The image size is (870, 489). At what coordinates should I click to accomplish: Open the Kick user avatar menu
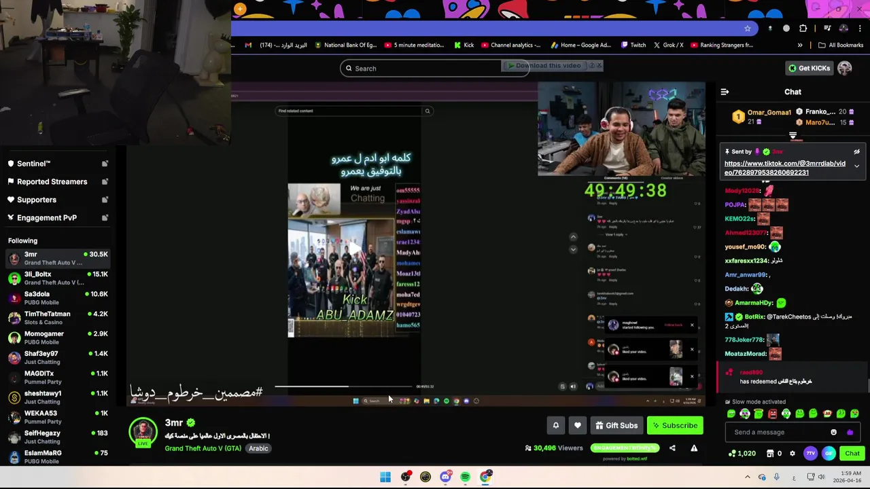[844, 68]
